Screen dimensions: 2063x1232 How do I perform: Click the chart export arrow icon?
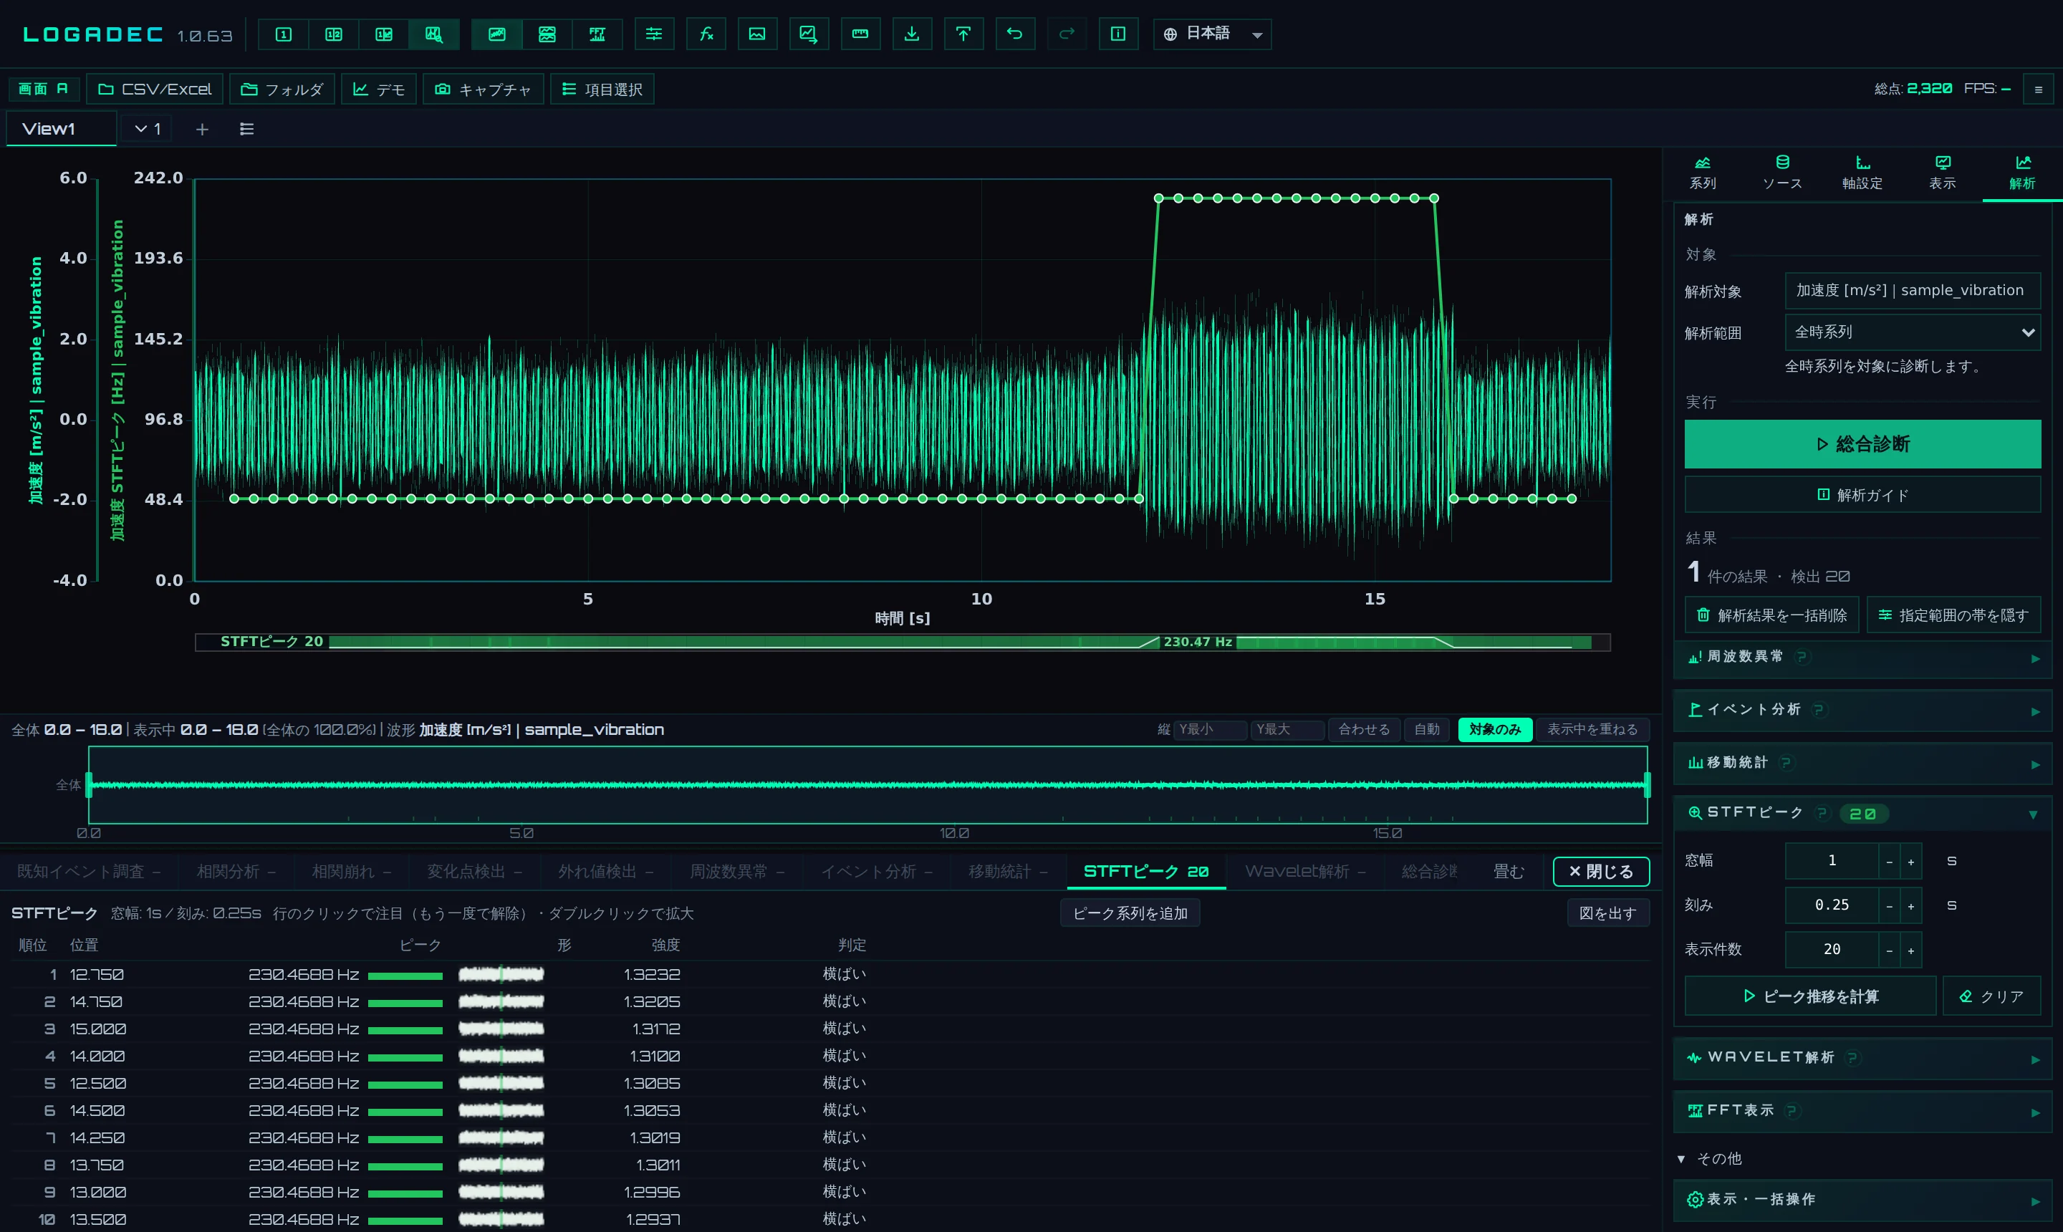[809, 34]
